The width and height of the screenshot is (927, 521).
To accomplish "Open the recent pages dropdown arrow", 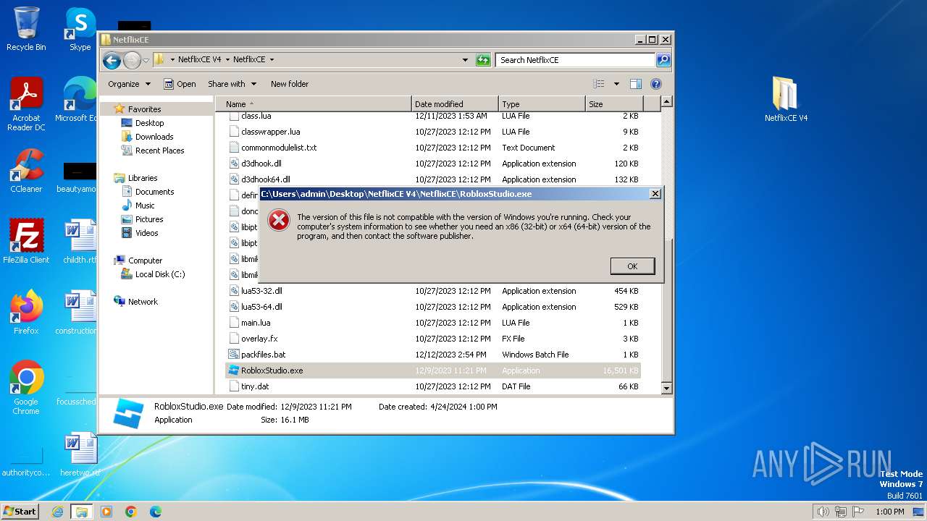I will click(x=146, y=60).
